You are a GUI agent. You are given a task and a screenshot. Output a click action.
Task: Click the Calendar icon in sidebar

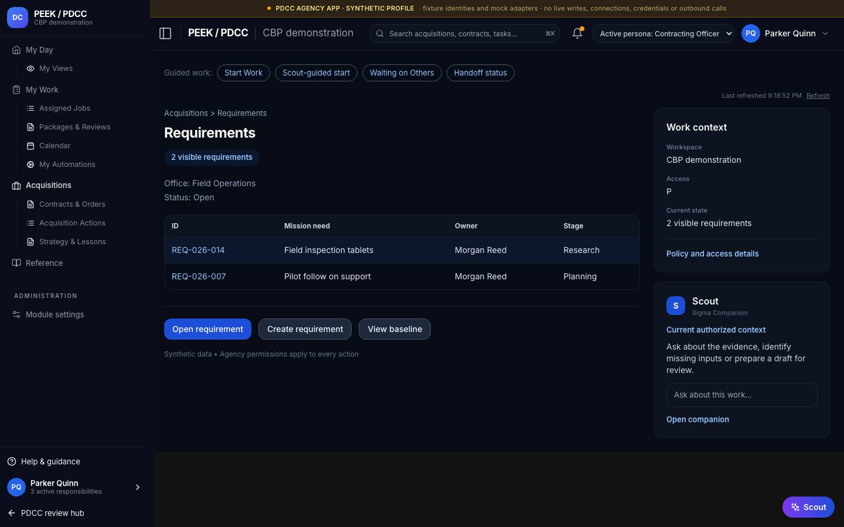[x=30, y=146]
